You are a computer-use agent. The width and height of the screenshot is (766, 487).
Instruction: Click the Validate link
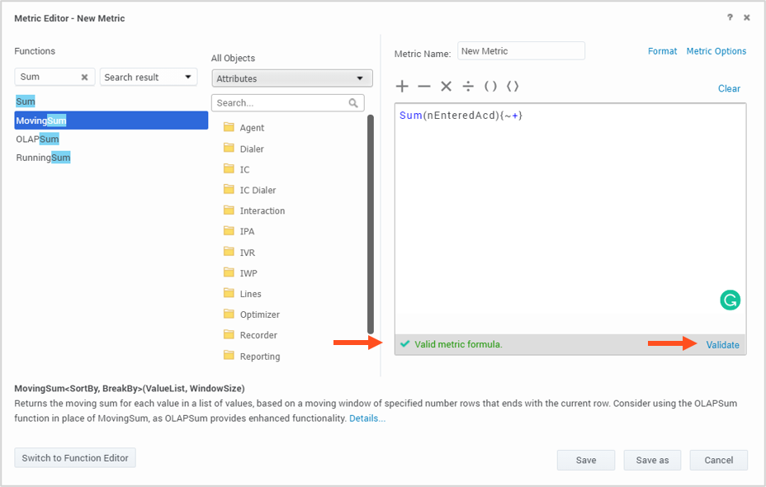point(722,345)
